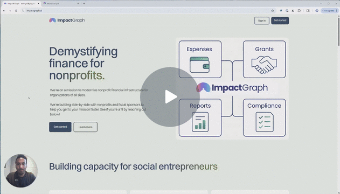Play the ImpactGraph demo video
340x194 pixels.
(x=170, y=97)
